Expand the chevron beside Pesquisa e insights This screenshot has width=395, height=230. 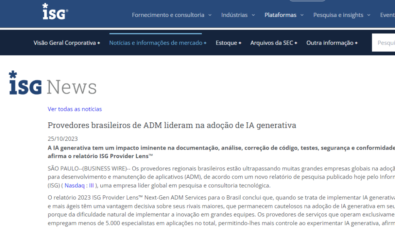coord(368,15)
